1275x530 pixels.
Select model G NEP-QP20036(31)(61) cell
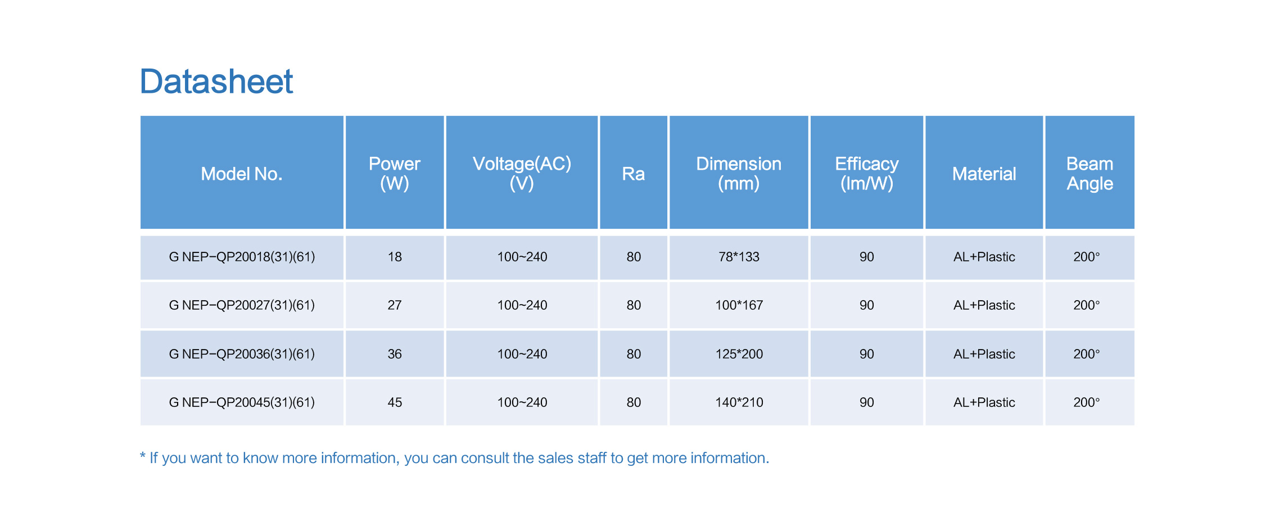(242, 354)
